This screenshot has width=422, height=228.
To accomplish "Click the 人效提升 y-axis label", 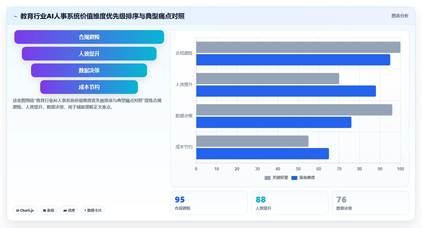I will pos(184,84).
